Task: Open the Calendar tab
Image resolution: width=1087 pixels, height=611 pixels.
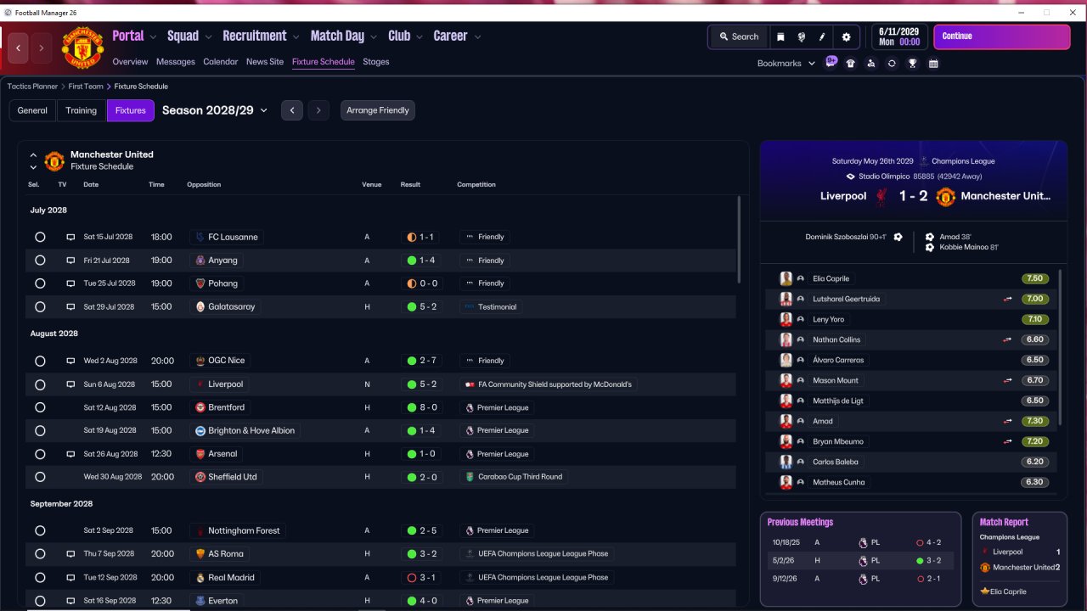Action: click(221, 62)
